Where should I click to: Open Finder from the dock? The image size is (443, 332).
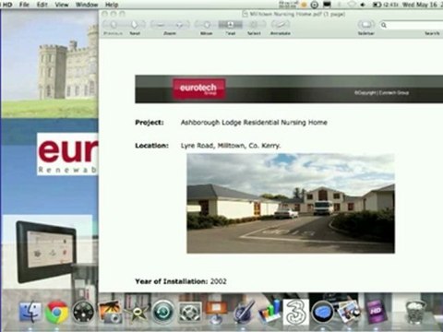point(30,313)
